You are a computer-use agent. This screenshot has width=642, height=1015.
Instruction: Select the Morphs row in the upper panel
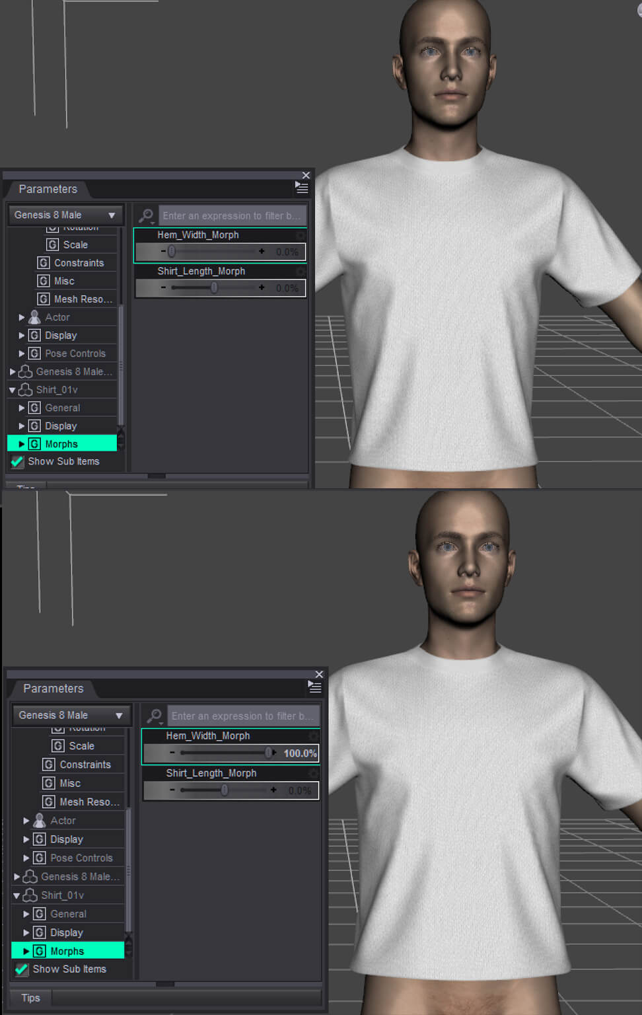(62, 444)
